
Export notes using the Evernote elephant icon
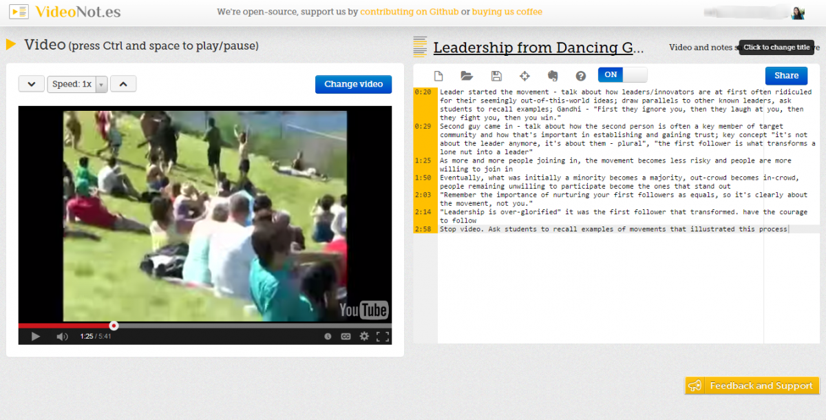pyautogui.click(x=552, y=76)
